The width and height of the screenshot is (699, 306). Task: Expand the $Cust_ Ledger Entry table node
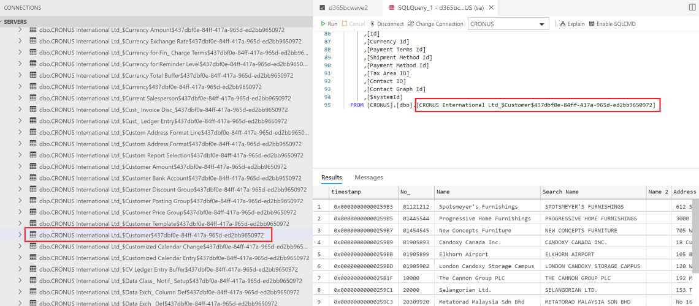coord(20,121)
